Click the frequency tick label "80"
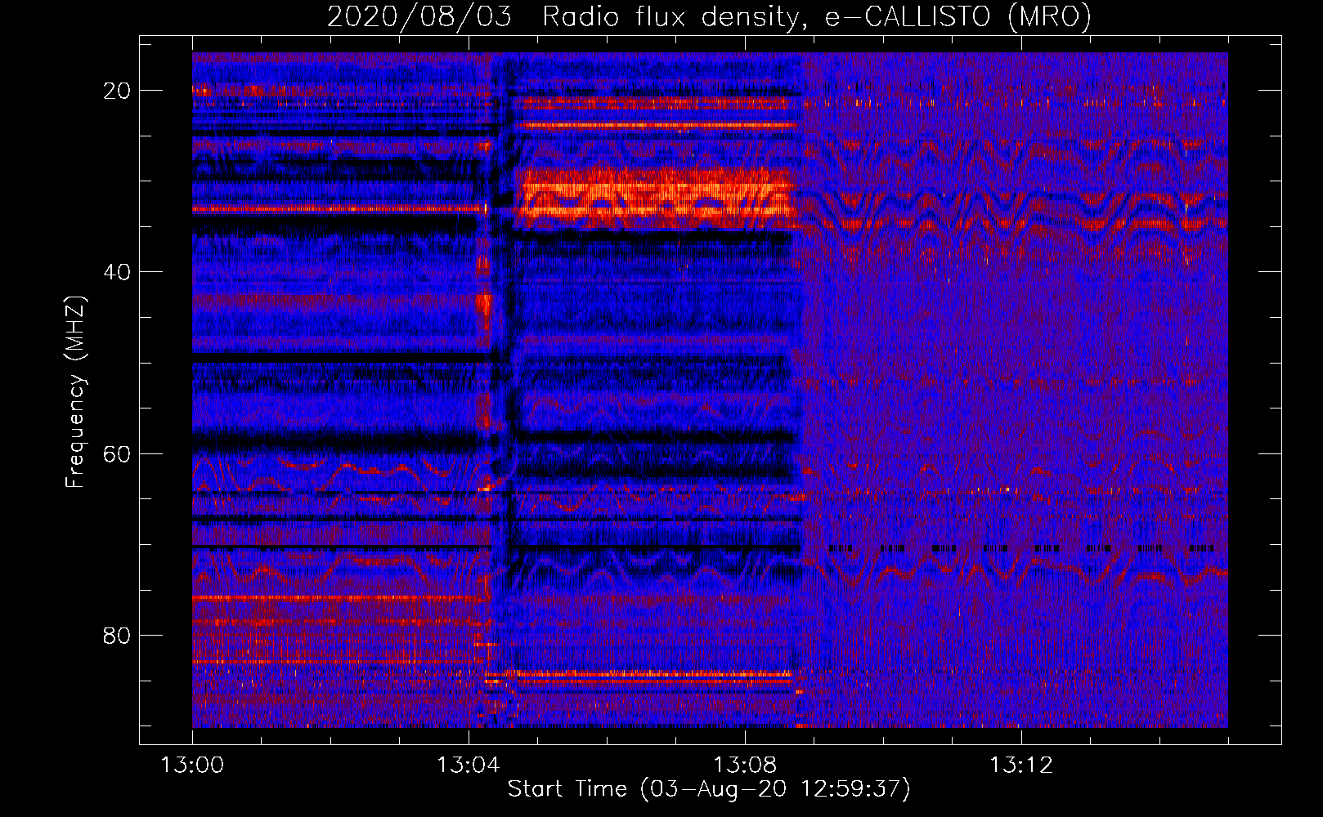This screenshot has height=817, width=1323. click(117, 636)
